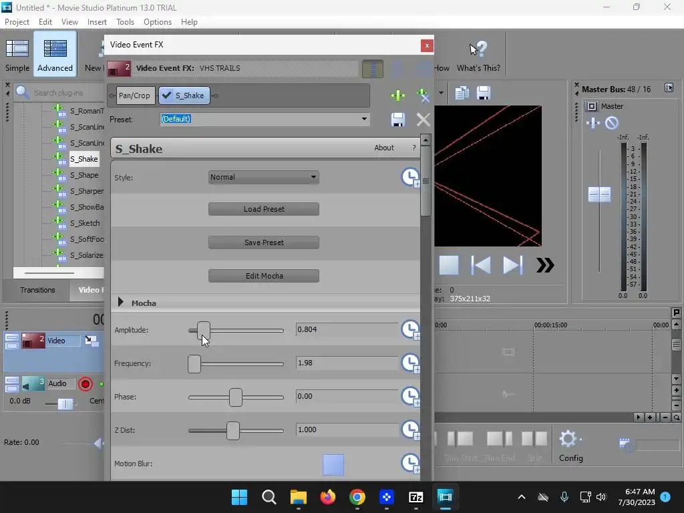Open the Preset dropdown list
The width and height of the screenshot is (684, 513).
tap(364, 119)
